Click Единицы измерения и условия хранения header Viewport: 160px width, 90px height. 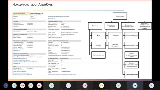pyautogui.click(x=64, y=41)
